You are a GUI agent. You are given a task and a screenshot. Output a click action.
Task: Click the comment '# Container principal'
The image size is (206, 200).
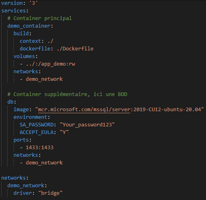39,18
